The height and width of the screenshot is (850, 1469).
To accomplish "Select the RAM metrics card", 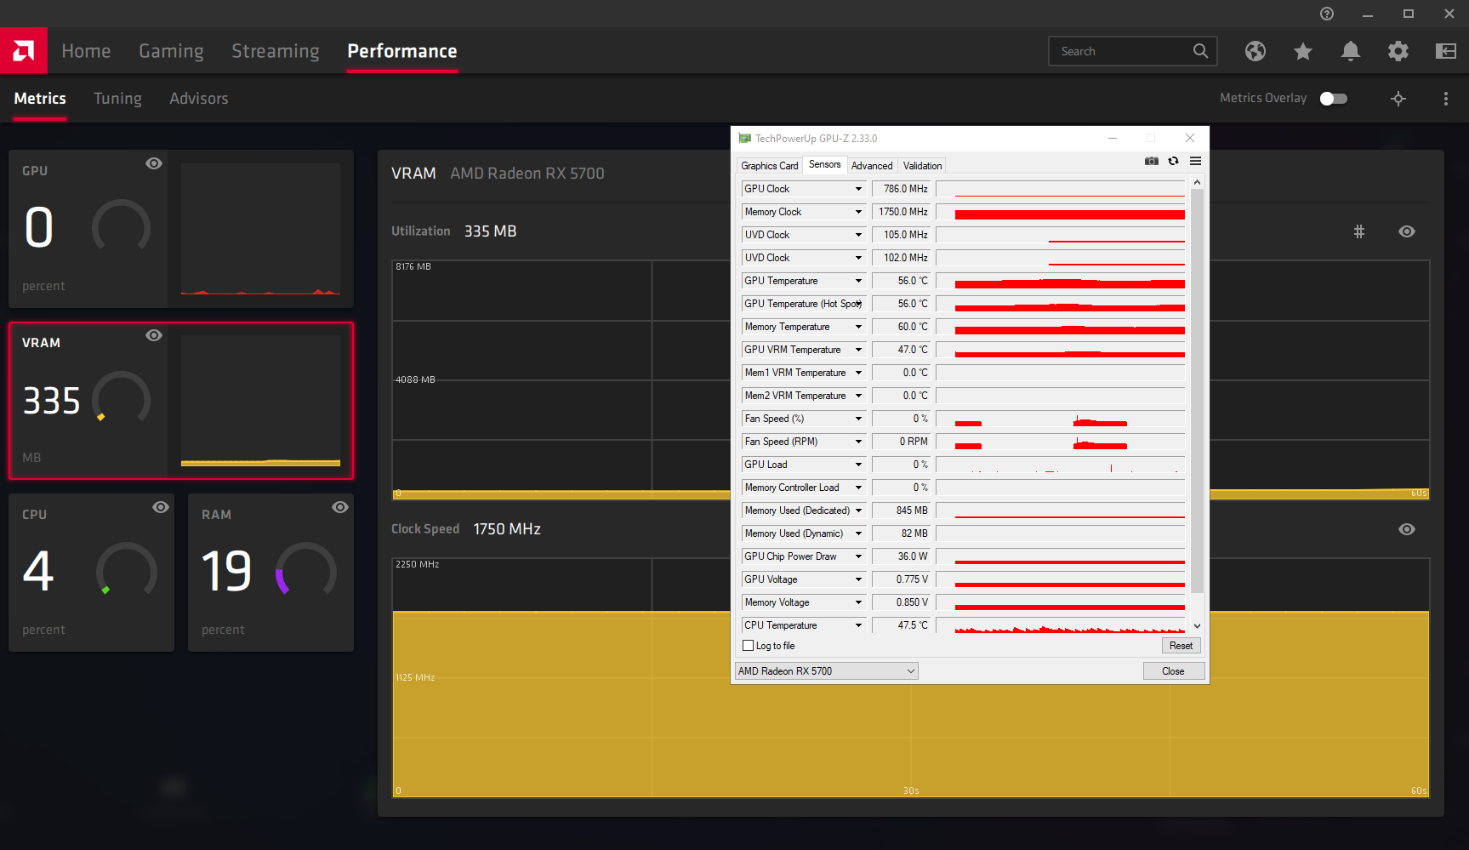I will pos(270,573).
